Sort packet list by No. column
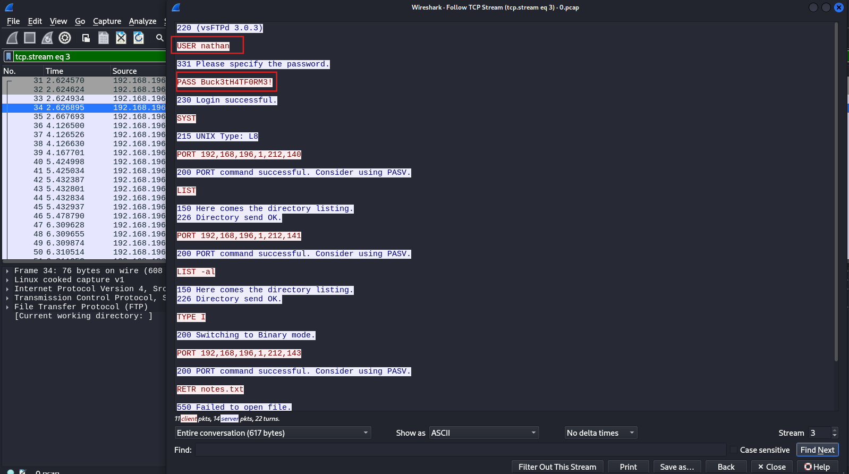This screenshot has width=849, height=474. (22, 71)
